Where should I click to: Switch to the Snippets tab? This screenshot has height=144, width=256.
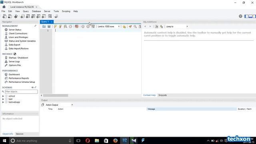(x=162, y=95)
